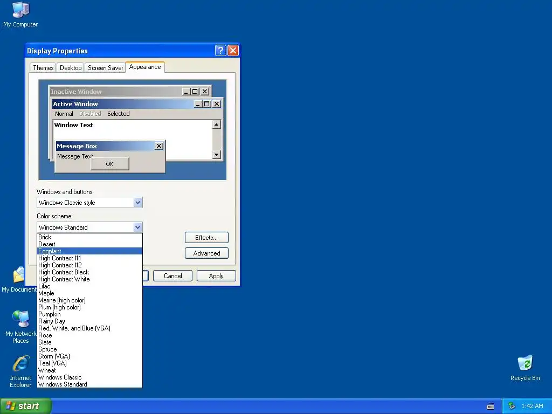Switch to the Desktop tab
Image resolution: width=552 pixels, height=414 pixels.
[71, 67]
